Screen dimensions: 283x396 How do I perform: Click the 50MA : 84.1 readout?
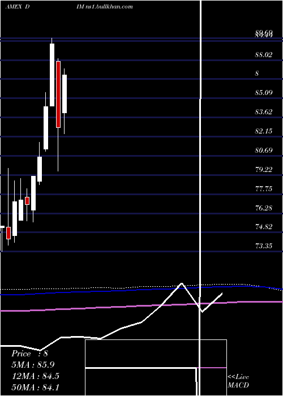[x=35, y=387]
